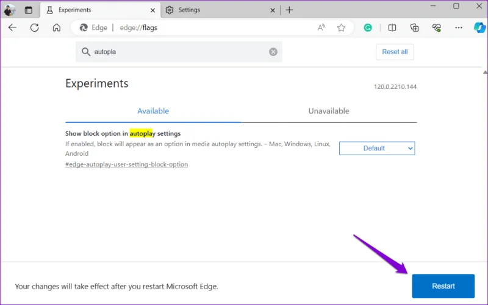Click the scrollbar up arrow

click(485, 72)
